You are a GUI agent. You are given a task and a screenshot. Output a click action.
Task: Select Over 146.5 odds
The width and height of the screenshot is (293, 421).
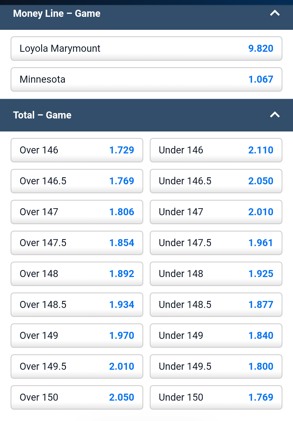coord(77,181)
